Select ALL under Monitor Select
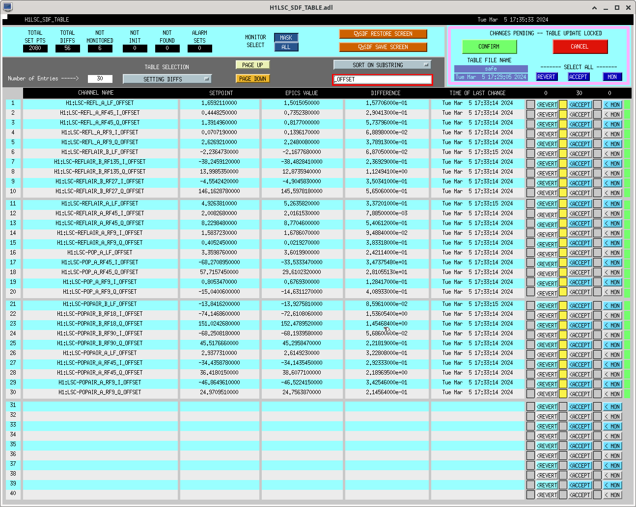636x507 pixels. coord(286,47)
